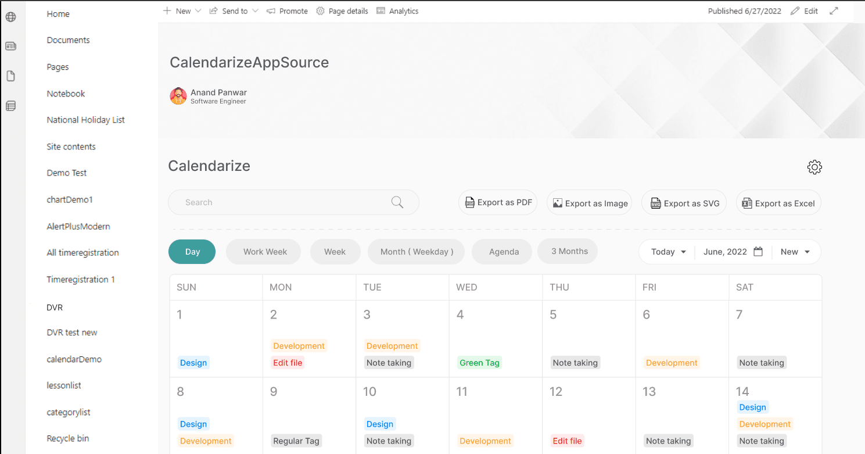865x454 pixels.
Task: Click the file icon in left rail
Action: pyautogui.click(x=10, y=76)
